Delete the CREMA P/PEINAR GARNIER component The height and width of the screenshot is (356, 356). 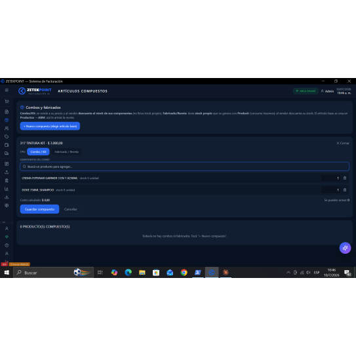pyautogui.click(x=345, y=178)
